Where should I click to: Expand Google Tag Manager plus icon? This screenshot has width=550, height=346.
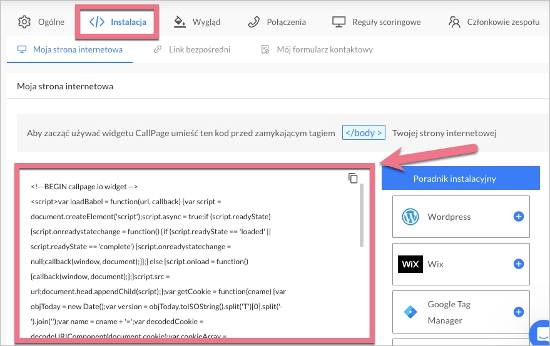pyautogui.click(x=518, y=312)
